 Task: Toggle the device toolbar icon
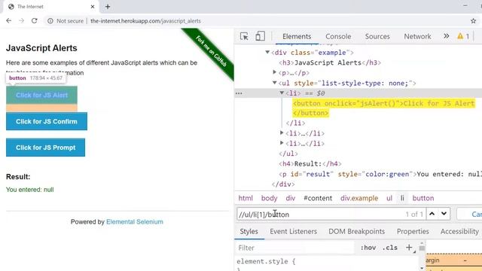(x=260, y=36)
